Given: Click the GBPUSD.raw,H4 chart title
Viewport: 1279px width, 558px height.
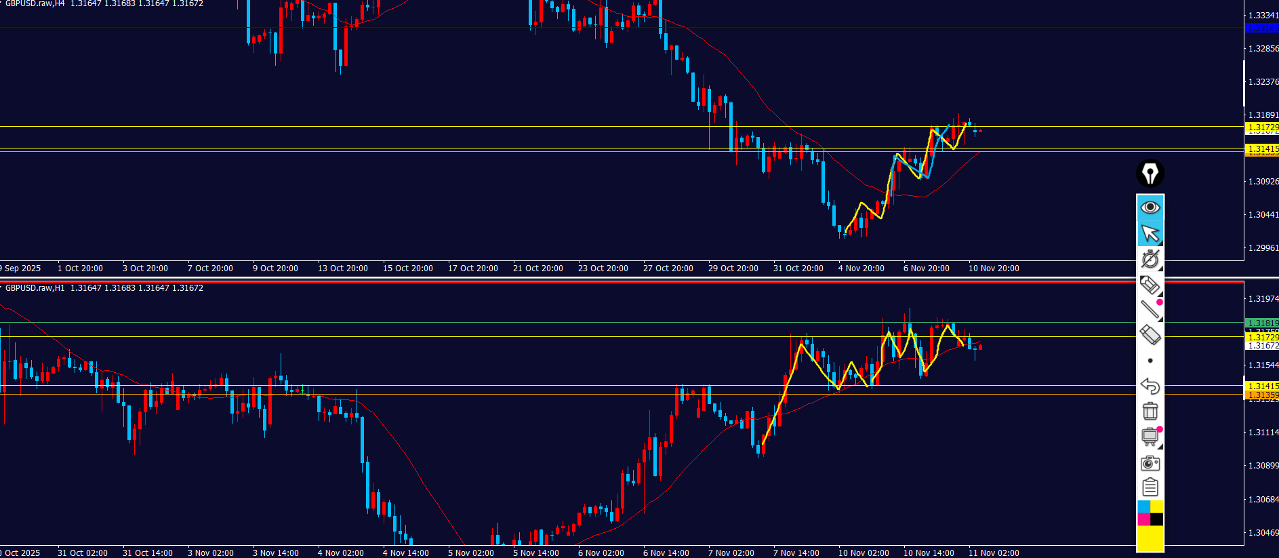Looking at the screenshot, I should pos(35,4).
